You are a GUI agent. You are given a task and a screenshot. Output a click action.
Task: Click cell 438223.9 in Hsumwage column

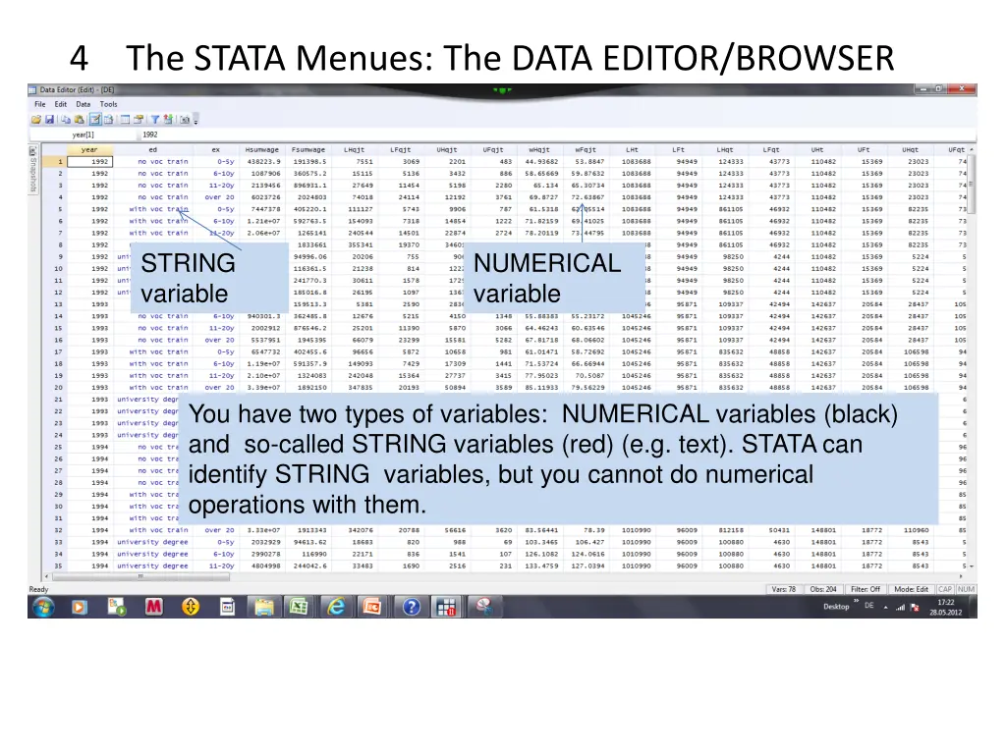coord(261,162)
